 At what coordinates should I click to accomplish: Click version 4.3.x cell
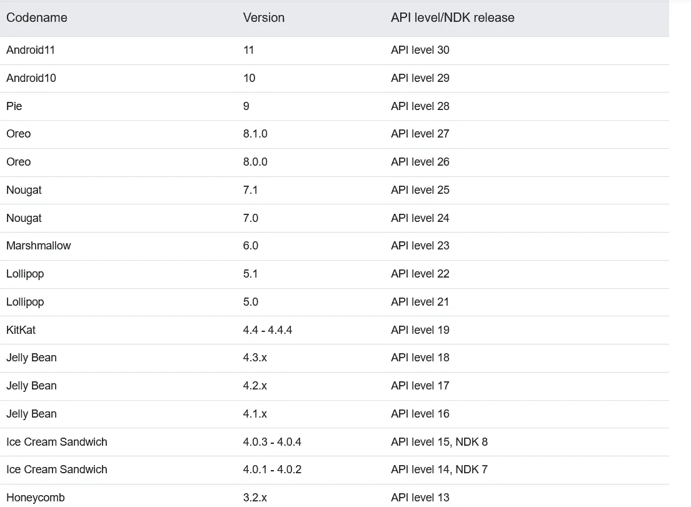click(255, 358)
